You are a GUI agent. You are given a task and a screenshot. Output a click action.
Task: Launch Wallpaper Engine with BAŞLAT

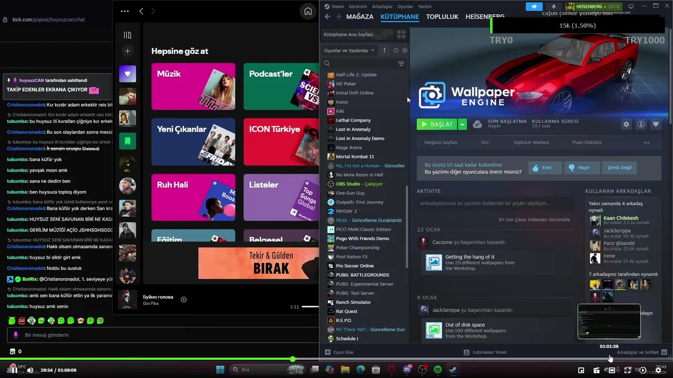coord(437,124)
